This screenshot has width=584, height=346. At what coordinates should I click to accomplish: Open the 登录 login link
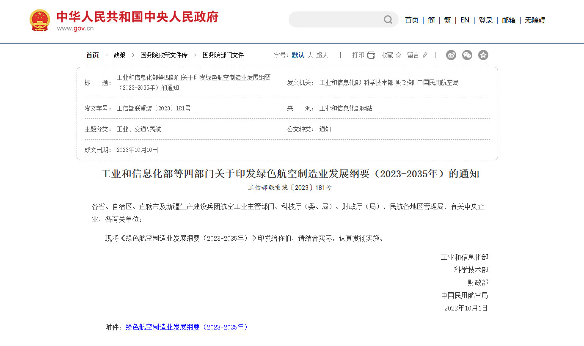[486, 20]
